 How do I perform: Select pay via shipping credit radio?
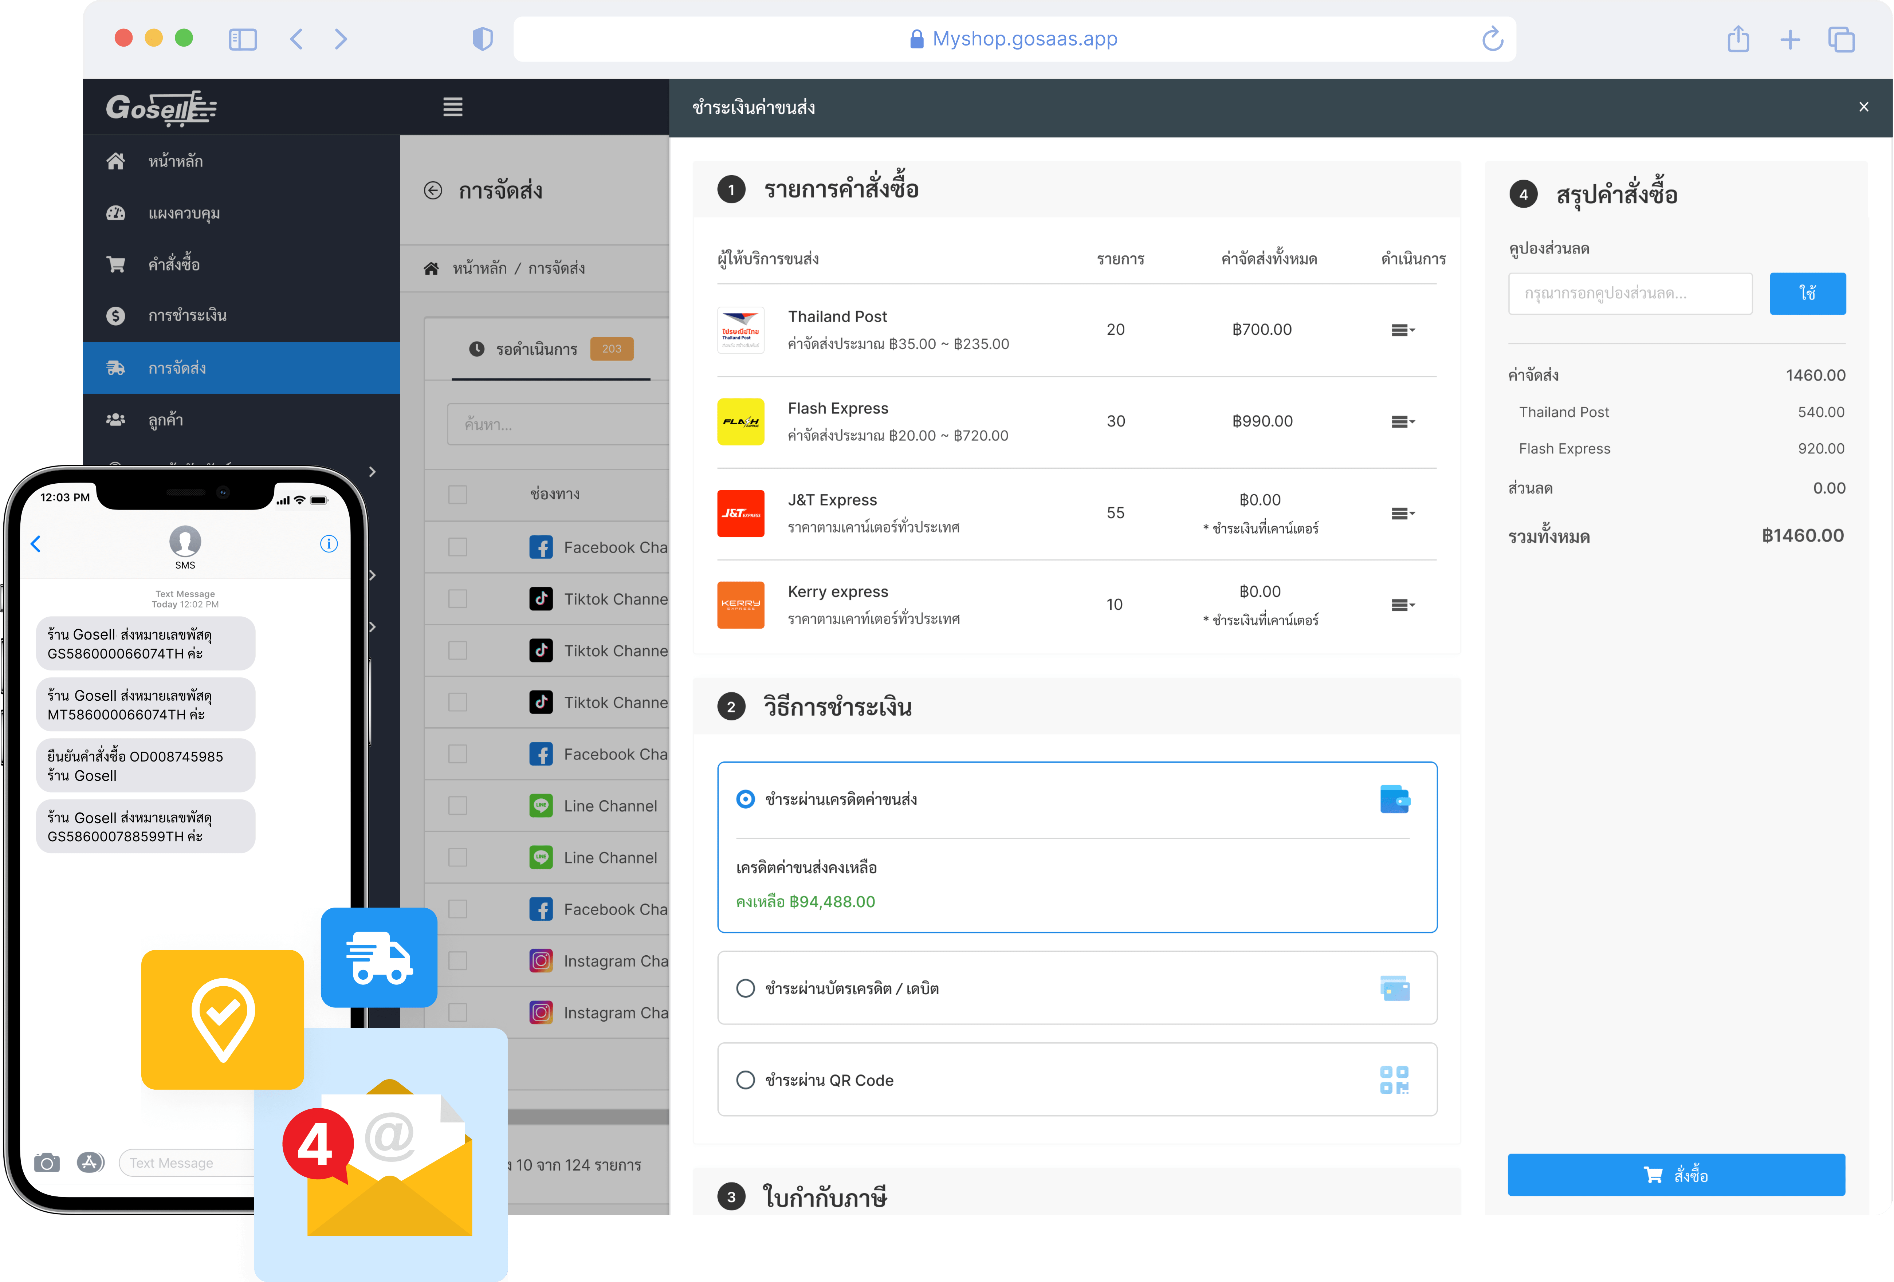click(745, 799)
